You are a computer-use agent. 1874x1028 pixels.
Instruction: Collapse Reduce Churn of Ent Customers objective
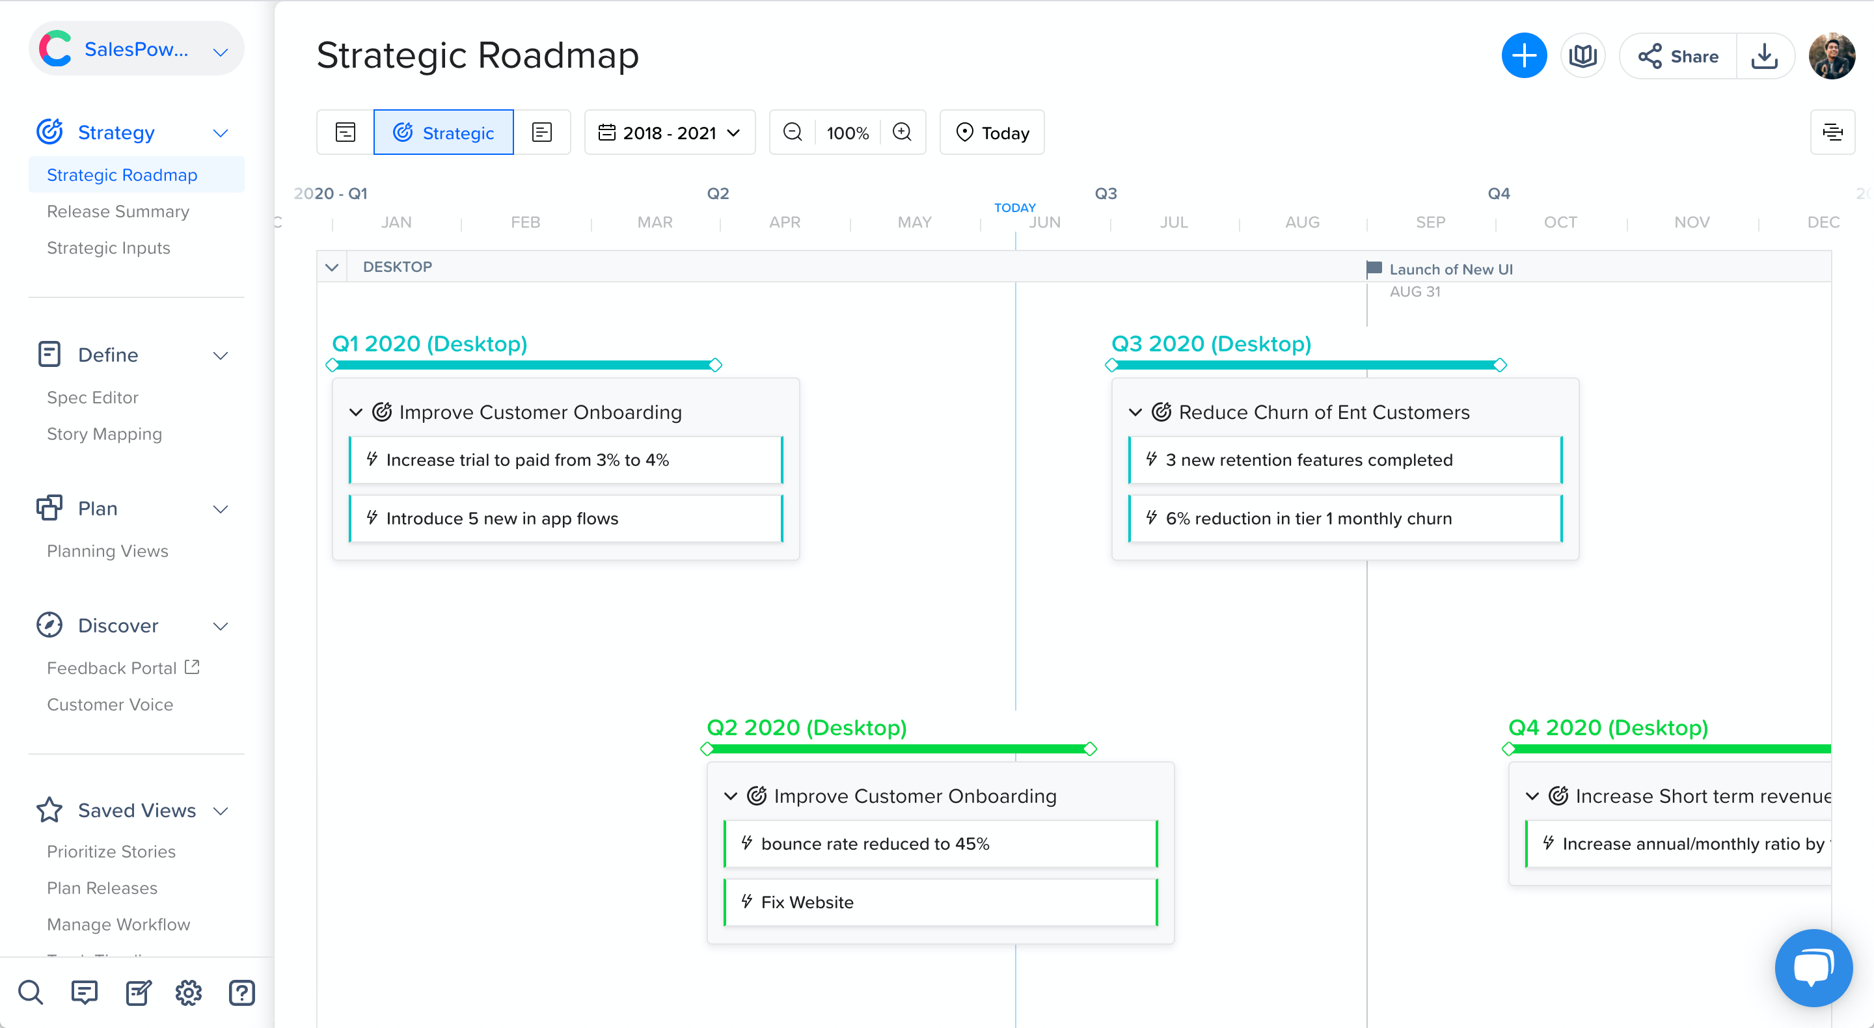point(1135,413)
